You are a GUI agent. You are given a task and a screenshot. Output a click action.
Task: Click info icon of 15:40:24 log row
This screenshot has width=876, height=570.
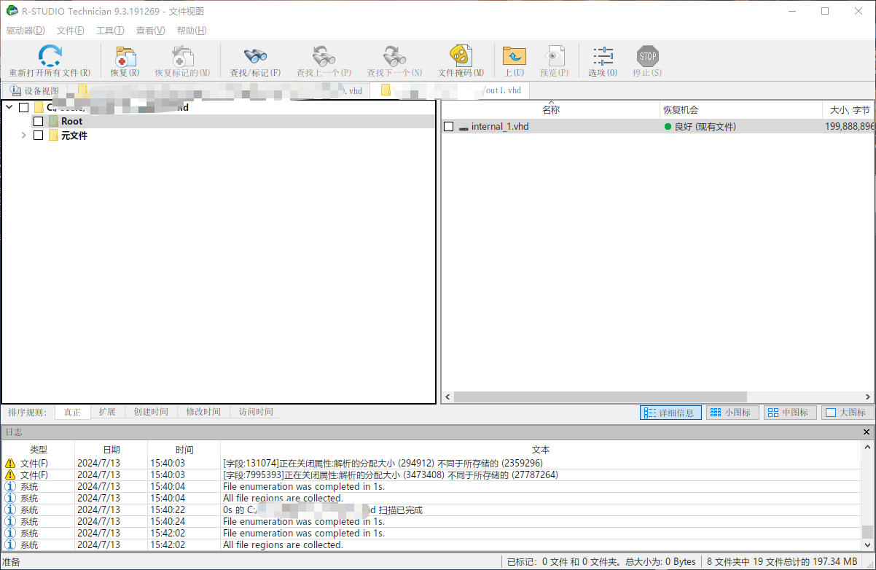(x=10, y=521)
